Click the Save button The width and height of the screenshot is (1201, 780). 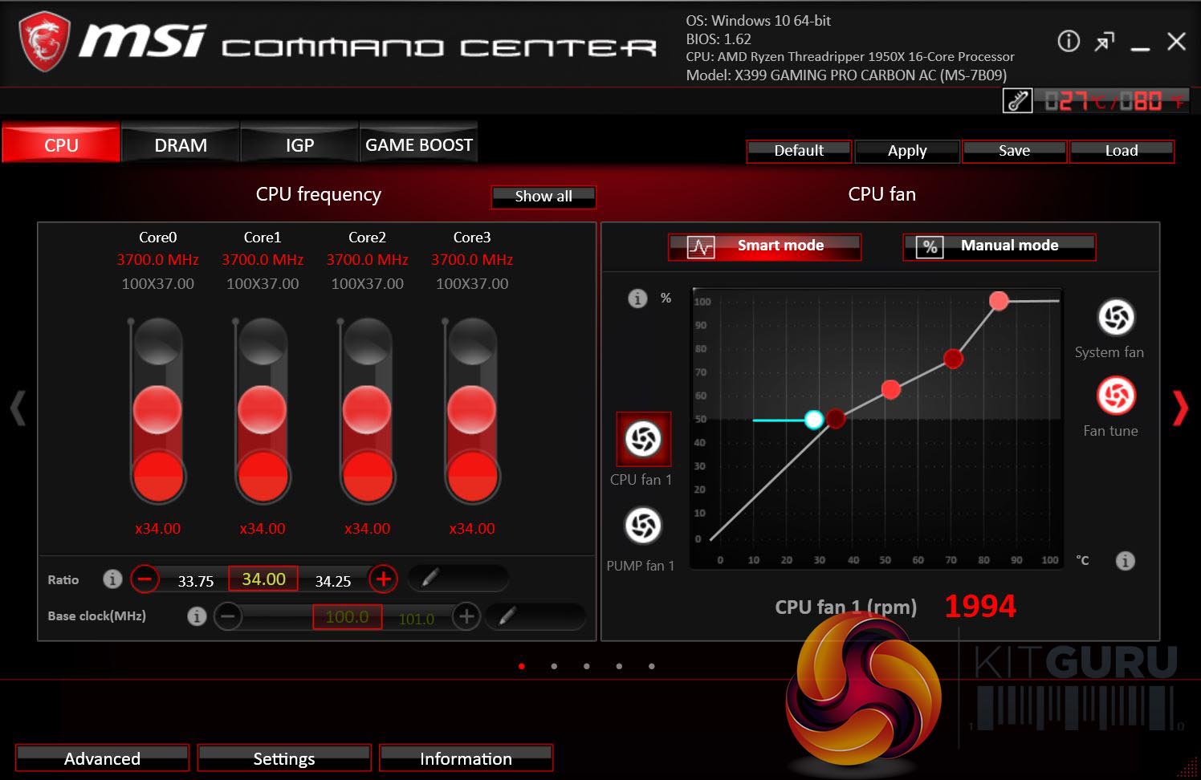click(x=1015, y=151)
